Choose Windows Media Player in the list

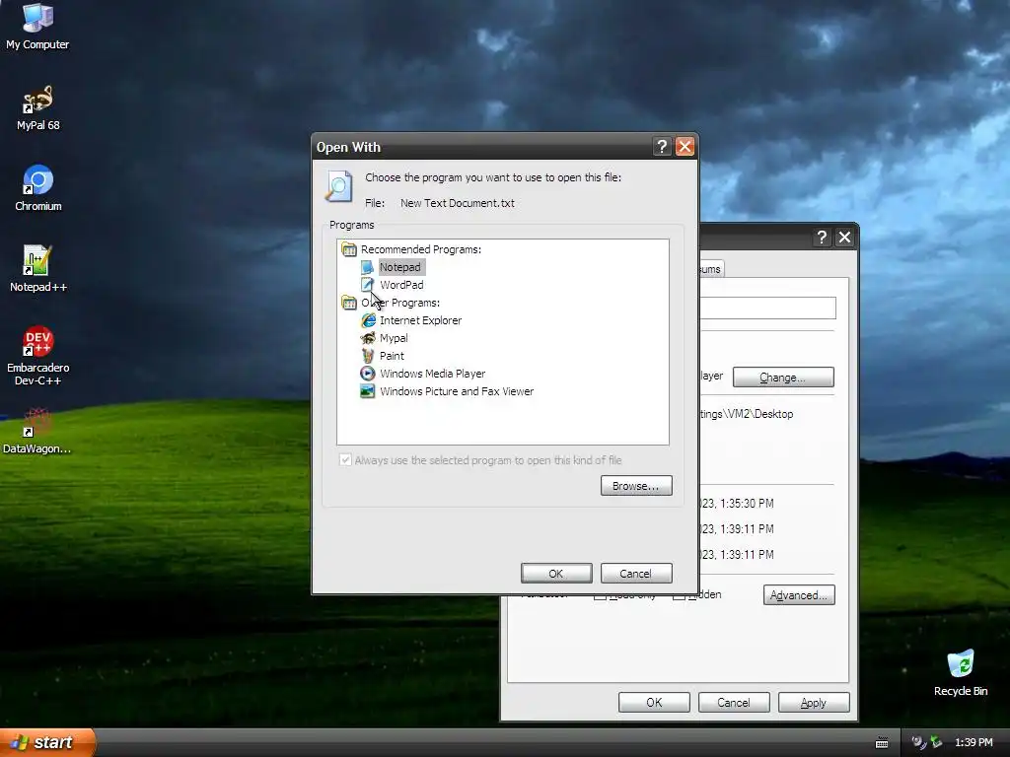pyautogui.click(x=432, y=374)
